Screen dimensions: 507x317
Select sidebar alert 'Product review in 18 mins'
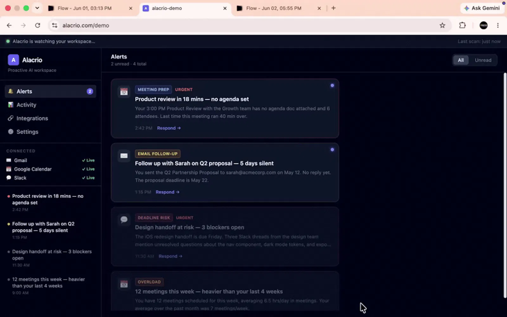pos(50,203)
